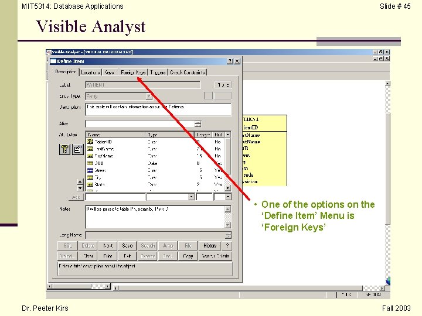Click the Notes box scroll up arrow
This screenshot has width=422, height=316.
(x=227, y=209)
